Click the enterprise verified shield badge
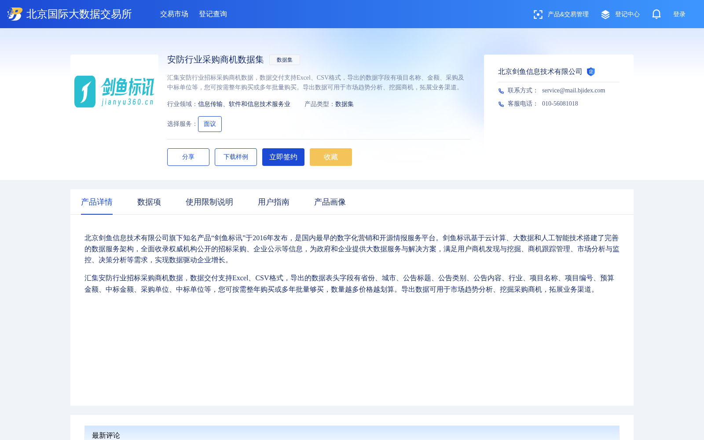Image resolution: width=704 pixels, height=440 pixels. point(591,72)
